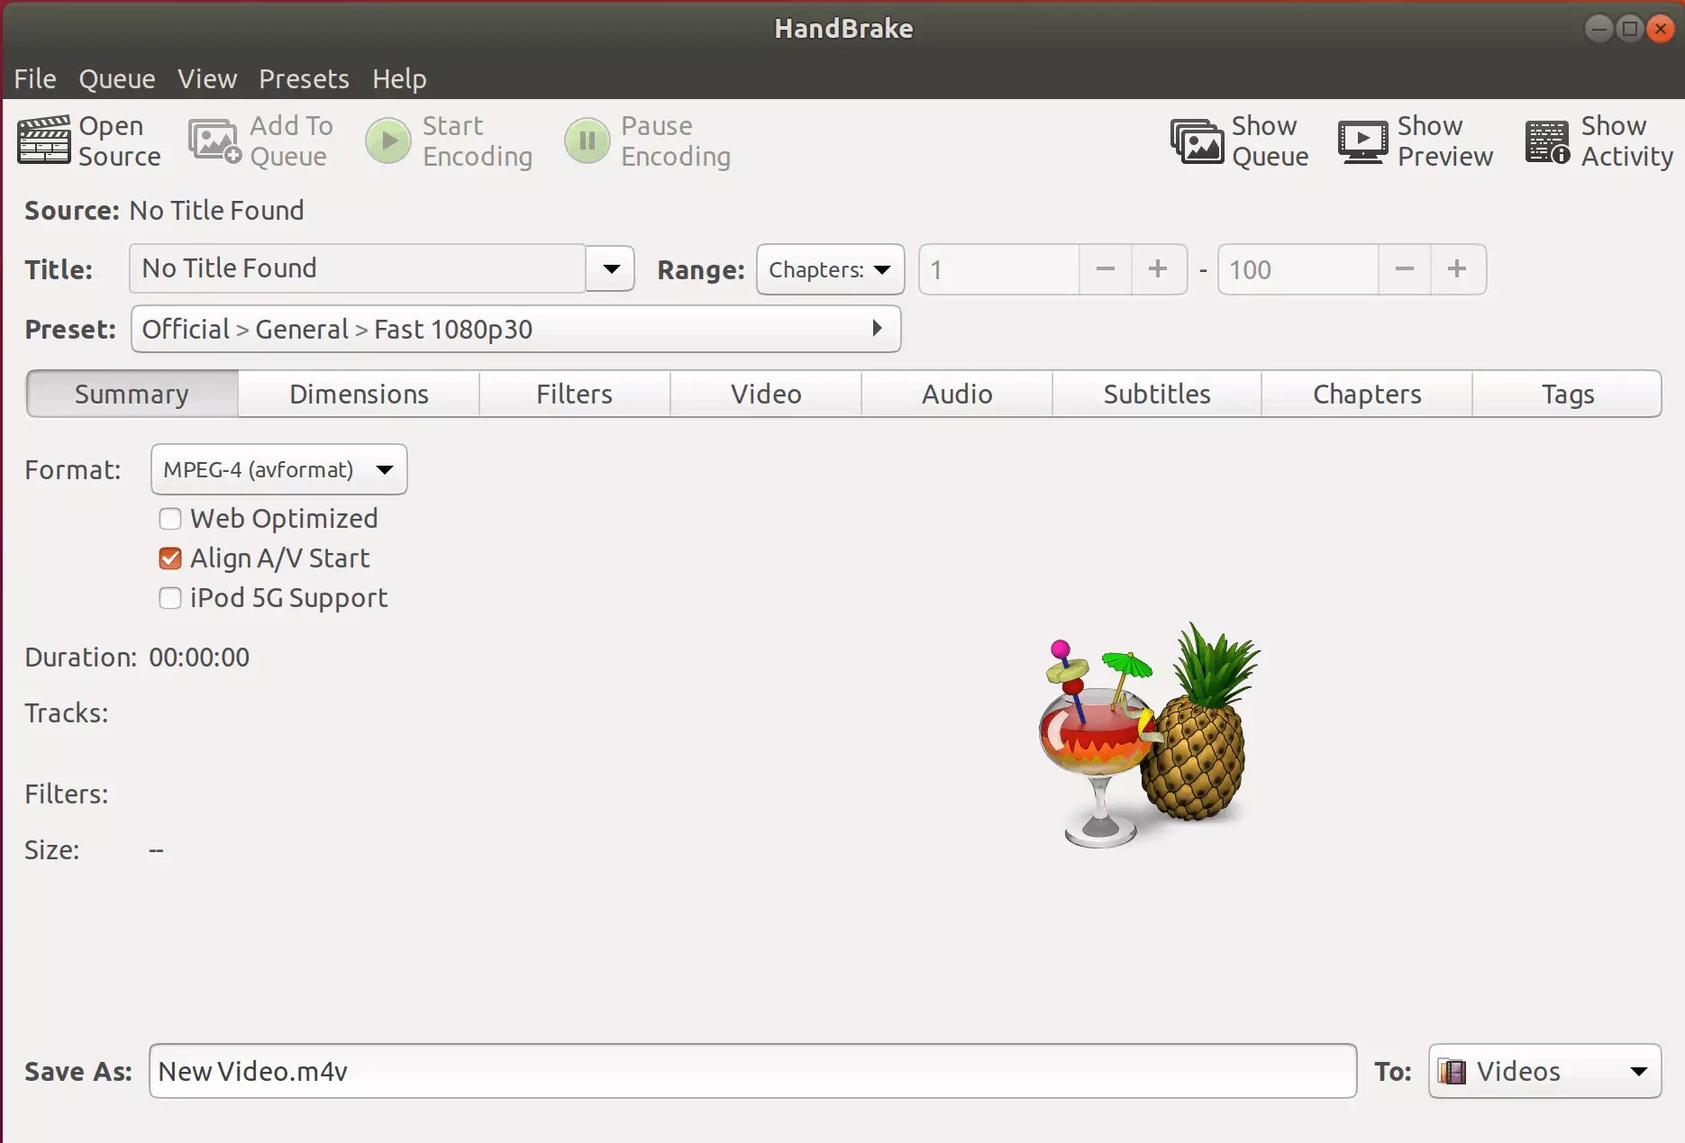Switch to the Audio tab

click(957, 394)
